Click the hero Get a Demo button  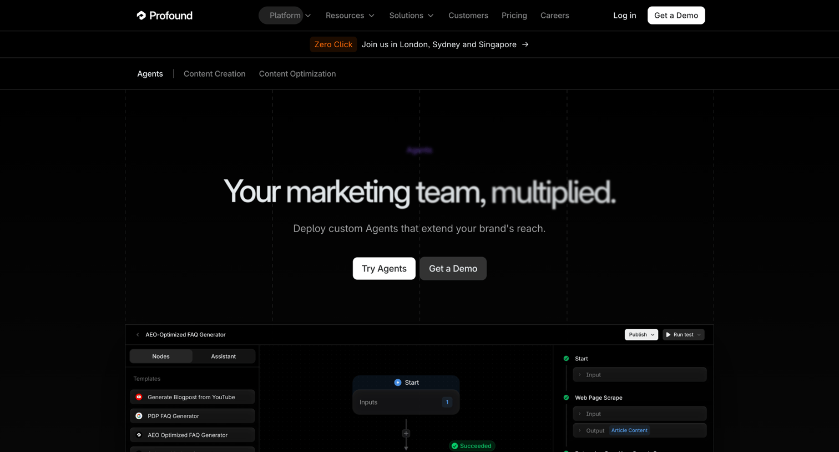[x=453, y=268]
